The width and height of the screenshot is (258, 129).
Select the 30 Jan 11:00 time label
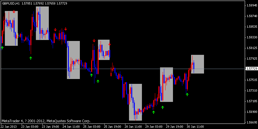tap(195, 127)
